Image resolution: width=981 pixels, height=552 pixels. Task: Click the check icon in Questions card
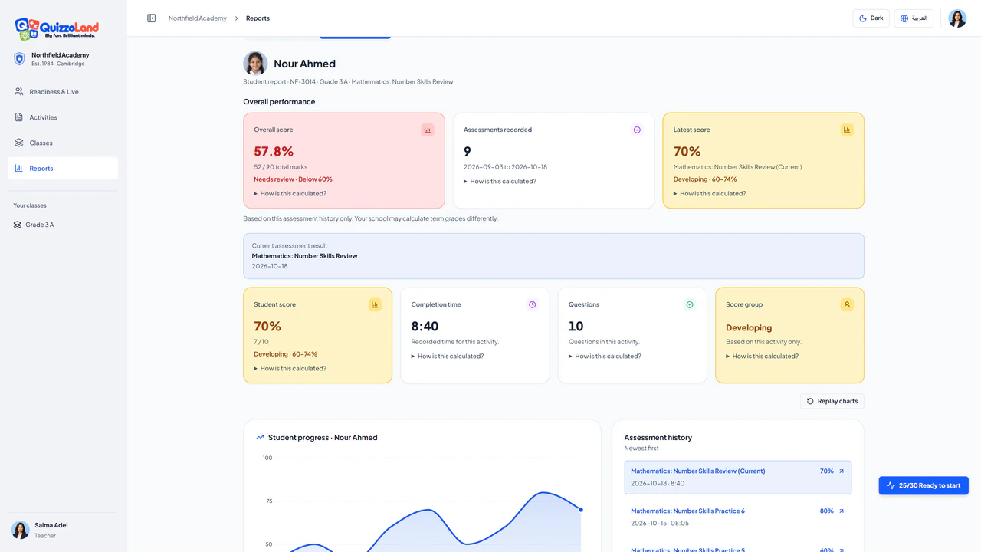pyautogui.click(x=690, y=304)
